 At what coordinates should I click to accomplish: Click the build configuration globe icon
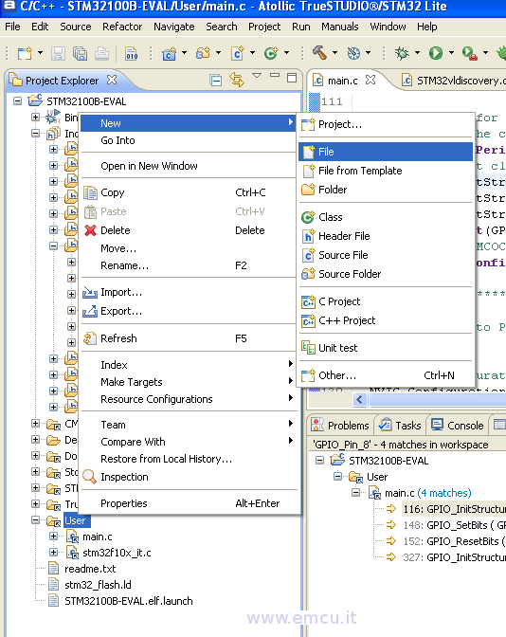click(353, 53)
